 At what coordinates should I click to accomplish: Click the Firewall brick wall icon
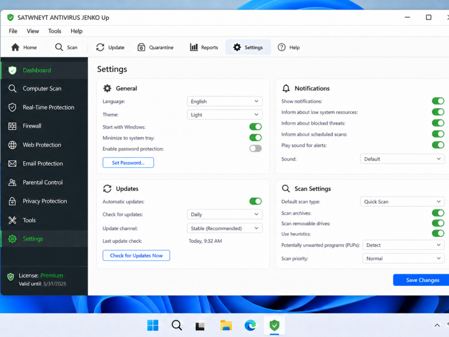click(12, 126)
